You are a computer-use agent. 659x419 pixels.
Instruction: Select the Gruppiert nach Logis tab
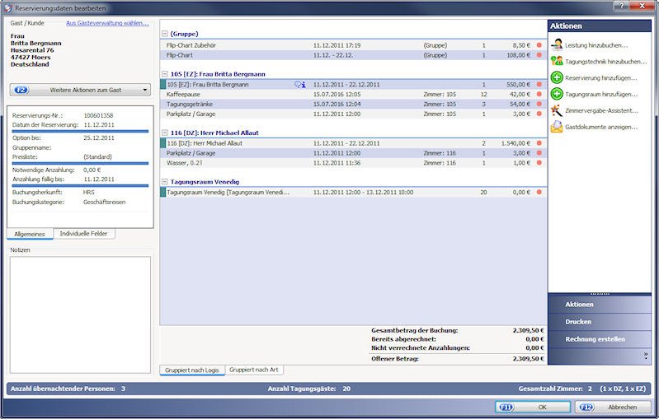(x=192, y=370)
